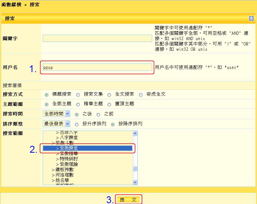Choose the 全文搜索 radio option

109,95
